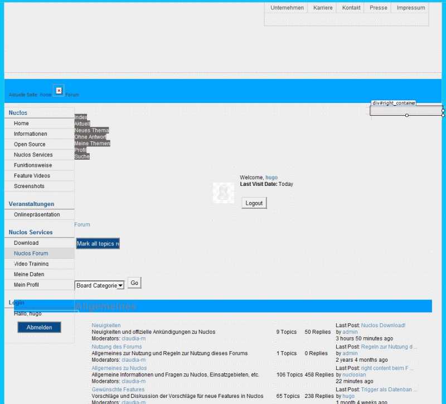Open Feature Videos sidebar item
This screenshot has height=404, width=446.
click(39, 176)
